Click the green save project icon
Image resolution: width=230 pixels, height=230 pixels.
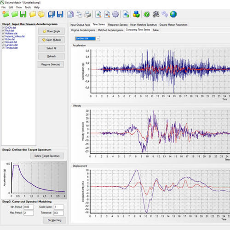coord(23,14)
